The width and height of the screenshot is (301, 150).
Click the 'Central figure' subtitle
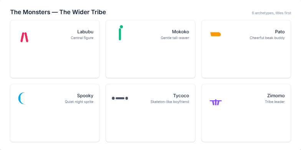point(82,38)
